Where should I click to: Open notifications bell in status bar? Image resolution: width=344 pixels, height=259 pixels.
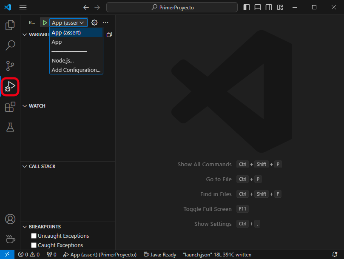pyautogui.click(x=335, y=255)
